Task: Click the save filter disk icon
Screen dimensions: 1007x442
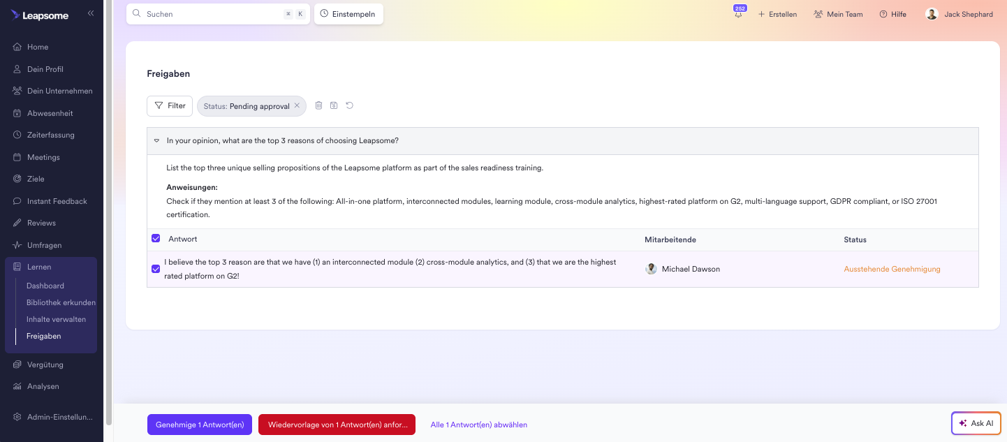Action: (x=334, y=105)
